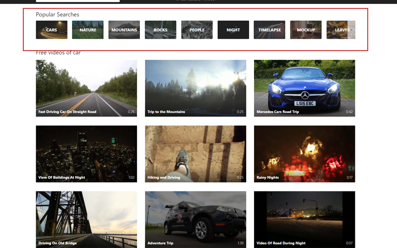The image size is (397, 248).
Task: Choose the Nature search category
Action: (x=88, y=30)
